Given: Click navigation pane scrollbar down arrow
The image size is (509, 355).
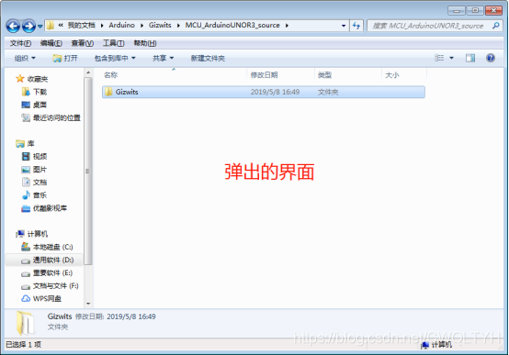Looking at the screenshot, I should pos(88,304).
